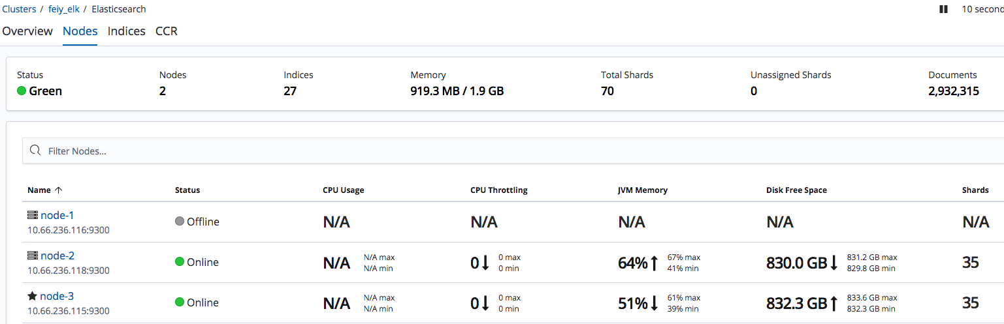Image resolution: width=1004 pixels, height=324 pixels.
Task: Sort table by Disk Free Space header
Action: pos(796,190)
